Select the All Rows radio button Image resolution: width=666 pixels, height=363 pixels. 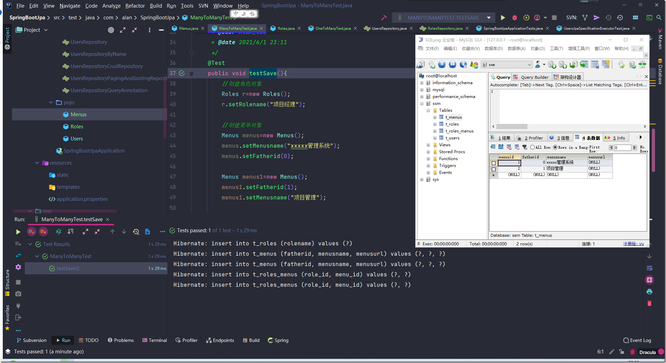(533, 147)
